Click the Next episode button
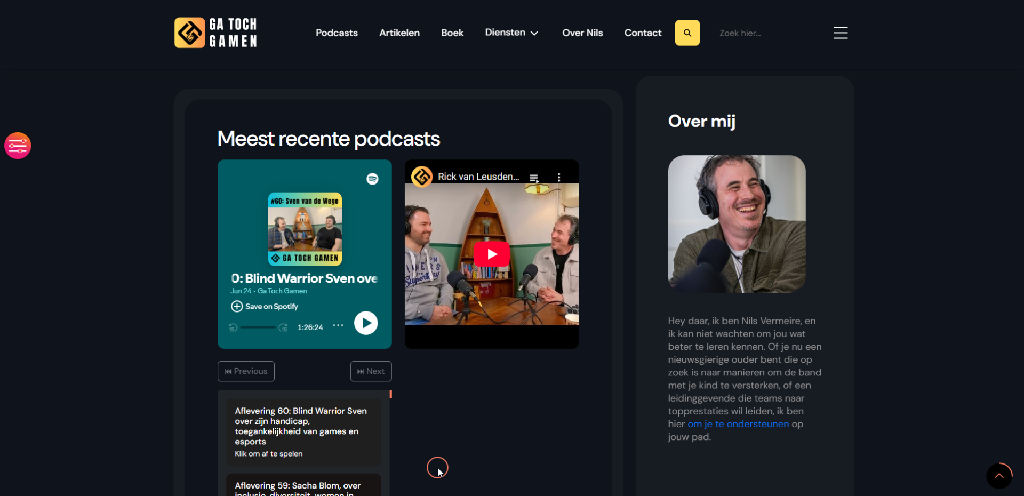Image resolution: width=1024 pixels, height=496 pixels. coord(371,371)
